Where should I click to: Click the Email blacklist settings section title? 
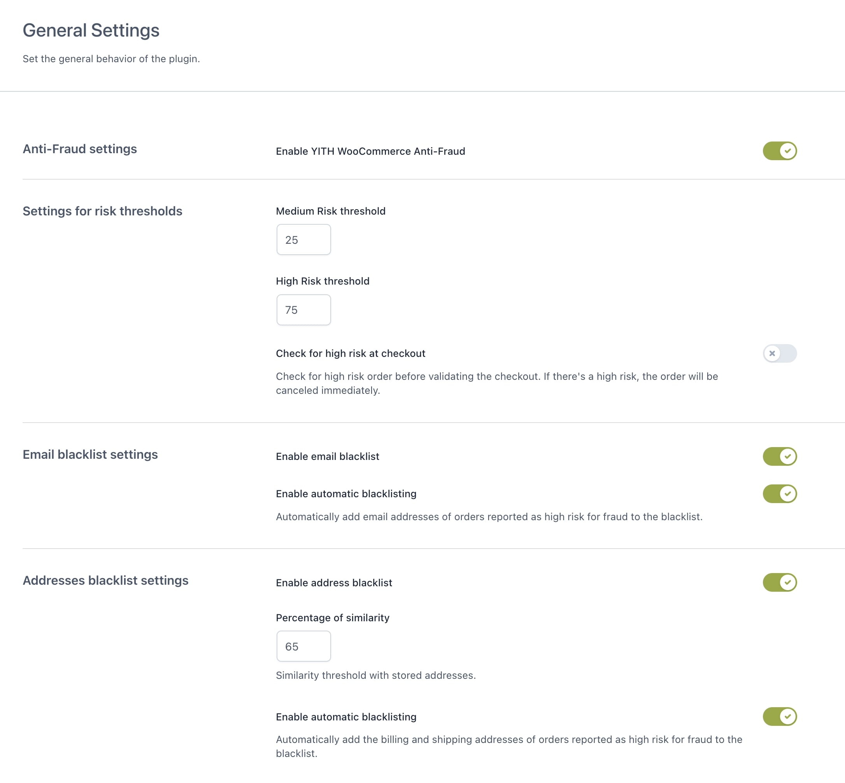click(90, 454)
